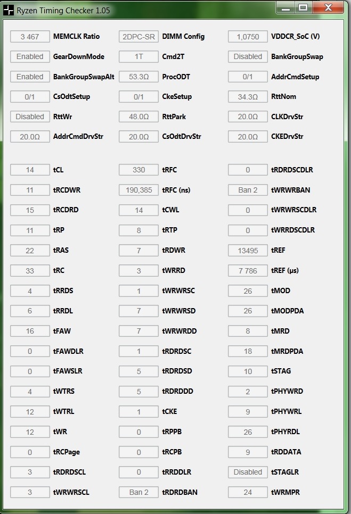The height and width of the screenshot is (514, 351).
Task: Close the Ryzen Timing Checker window
Action: point(328,7)
